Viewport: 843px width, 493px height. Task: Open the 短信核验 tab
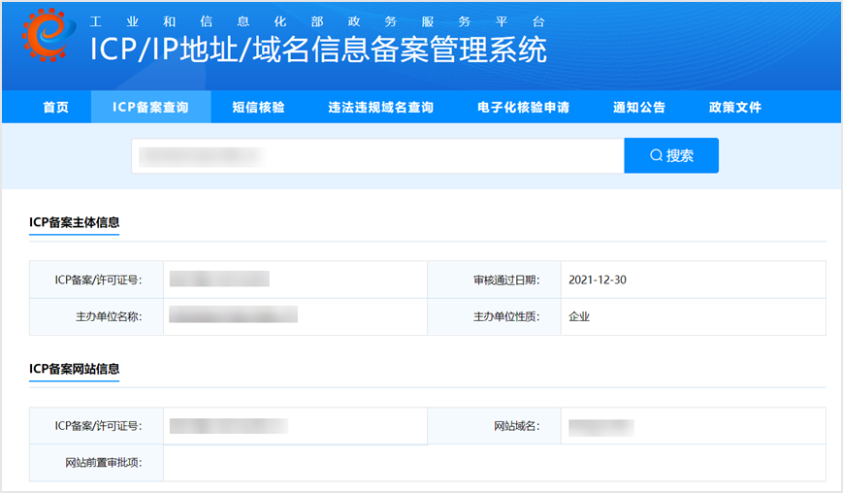(259, 108)
